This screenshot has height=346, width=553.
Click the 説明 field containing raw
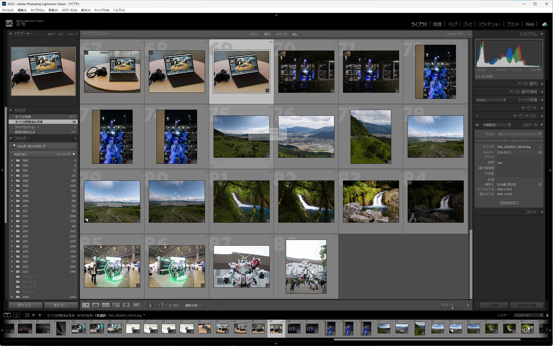pyautogui.click(x=519, y=163)
